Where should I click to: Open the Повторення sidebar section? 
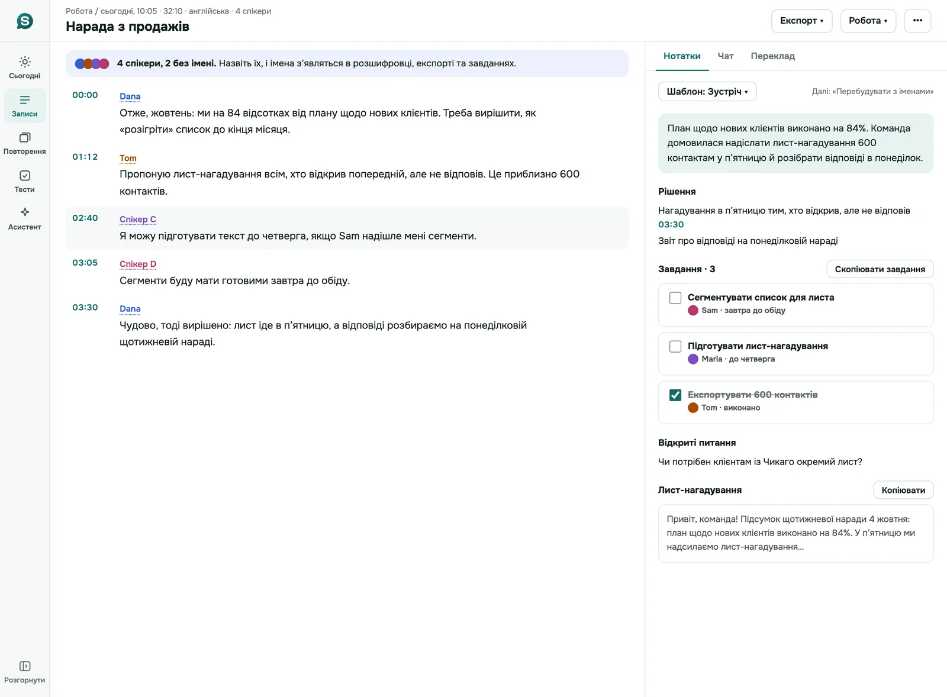[25, 144]
